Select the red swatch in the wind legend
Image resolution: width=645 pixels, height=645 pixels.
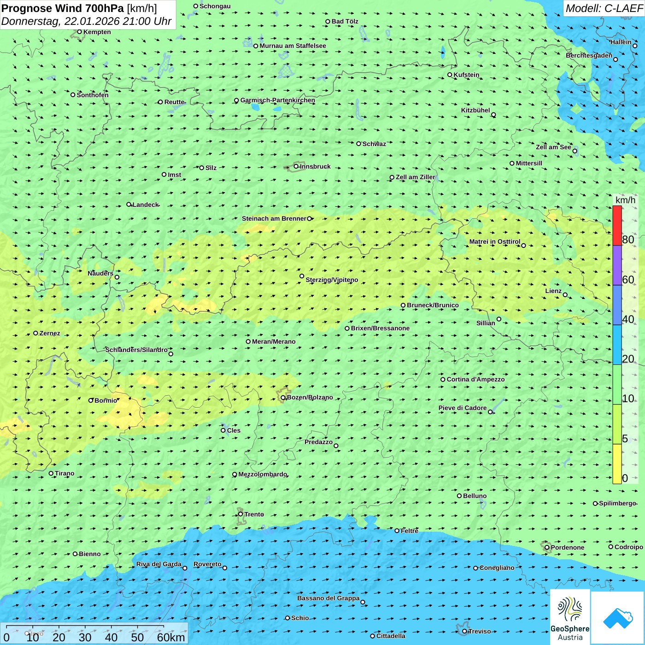pyautogui.click(x=617, y=226)
